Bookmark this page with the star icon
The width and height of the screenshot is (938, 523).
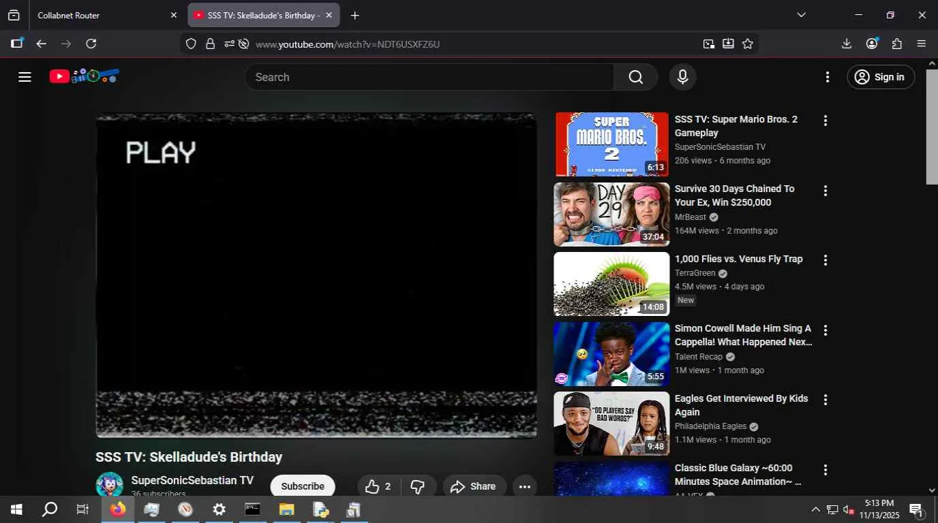[748, 44]
